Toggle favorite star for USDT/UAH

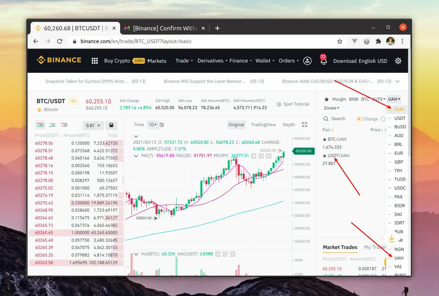325,156
